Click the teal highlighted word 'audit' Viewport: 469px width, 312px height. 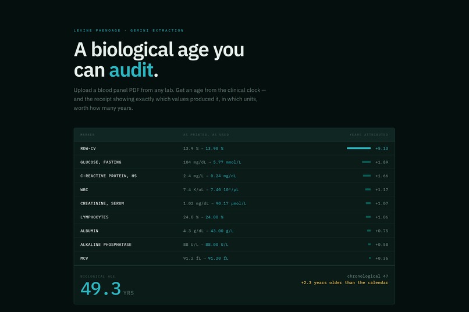click(132, 70)
